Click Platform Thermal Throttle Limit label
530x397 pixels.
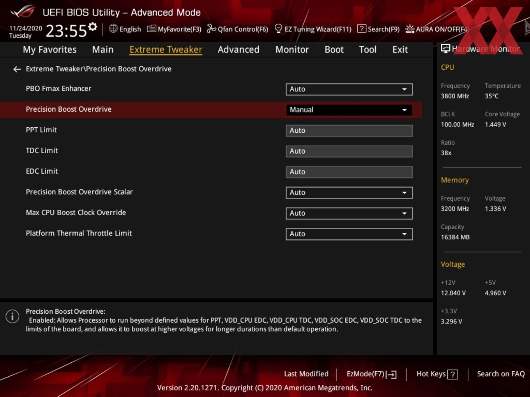79,233
